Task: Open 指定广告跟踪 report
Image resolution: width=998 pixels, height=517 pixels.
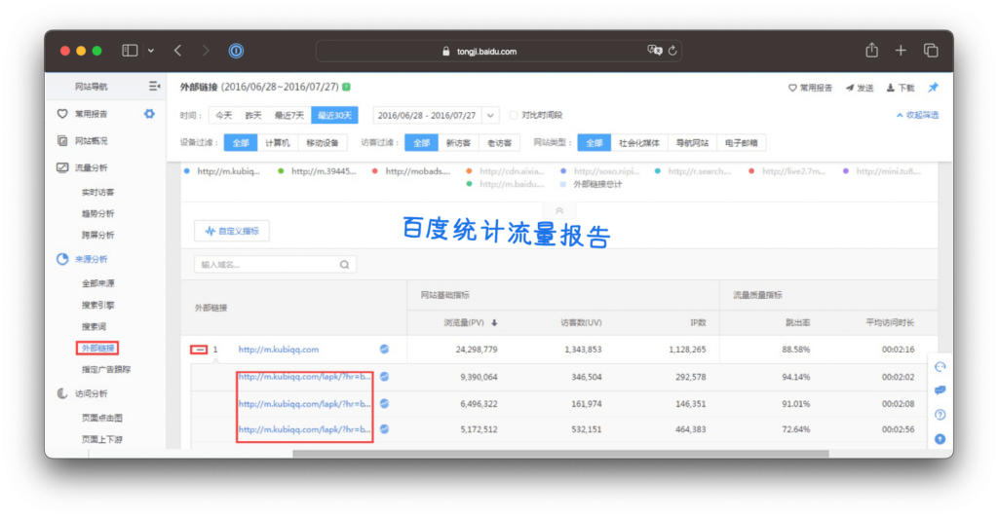Action: coord(105,369)
